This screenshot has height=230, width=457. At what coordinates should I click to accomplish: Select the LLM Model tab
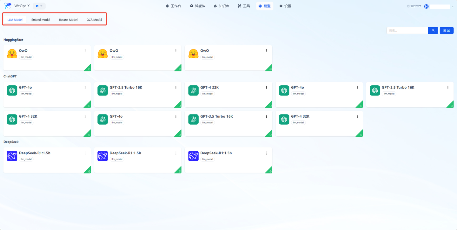pos(15,20)
